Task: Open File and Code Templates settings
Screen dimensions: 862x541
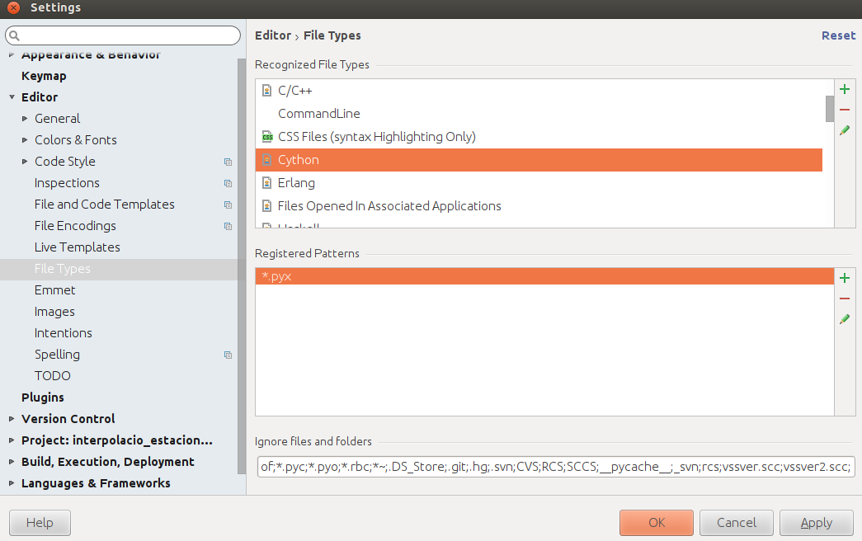Action: click(105, 204)
